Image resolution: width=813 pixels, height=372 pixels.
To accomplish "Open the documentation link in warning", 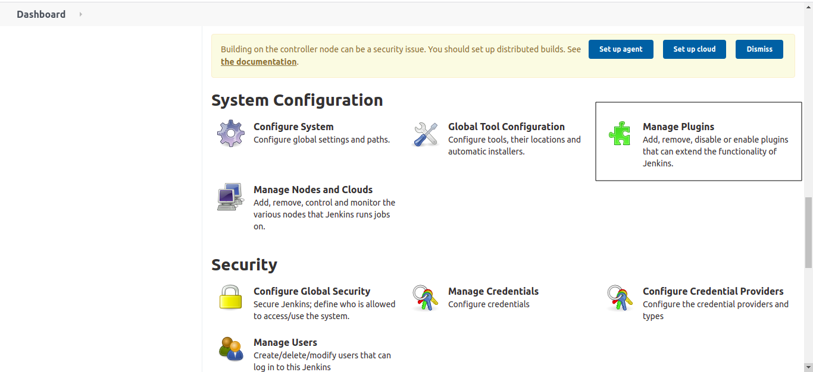I will (x=258, y=62).
